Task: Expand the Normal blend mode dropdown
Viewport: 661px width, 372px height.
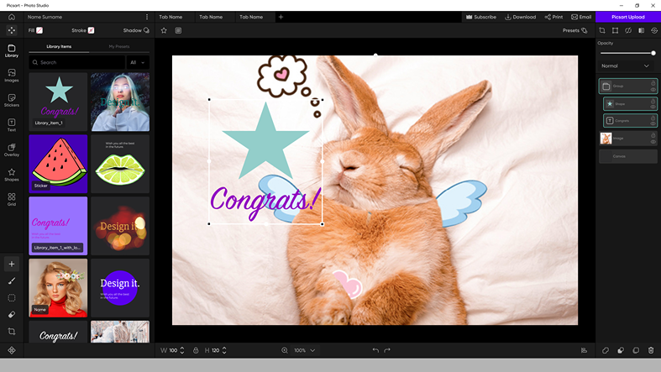Action: coord(627,65)
